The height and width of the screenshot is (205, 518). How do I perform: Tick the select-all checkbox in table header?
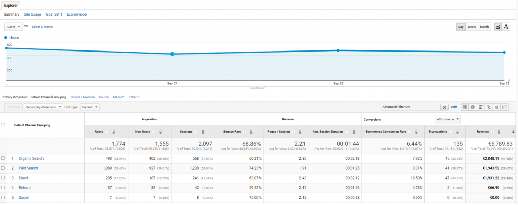(x=4, y=125)
